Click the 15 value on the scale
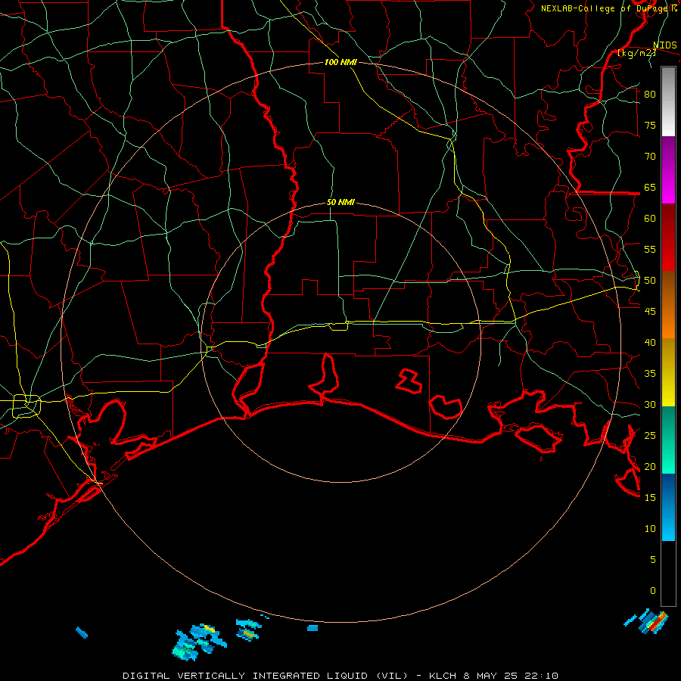 tap(650, 498)
